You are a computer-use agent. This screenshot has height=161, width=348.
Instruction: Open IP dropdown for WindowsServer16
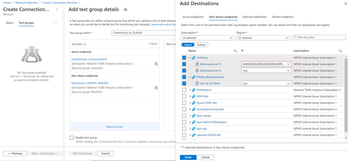[266, 71]
